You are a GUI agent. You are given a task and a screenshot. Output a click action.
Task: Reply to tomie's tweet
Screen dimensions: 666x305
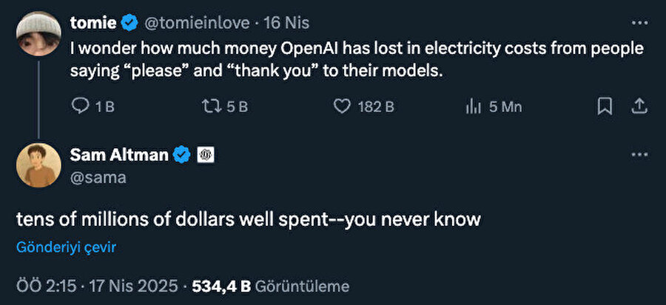(x=80, y=107)
